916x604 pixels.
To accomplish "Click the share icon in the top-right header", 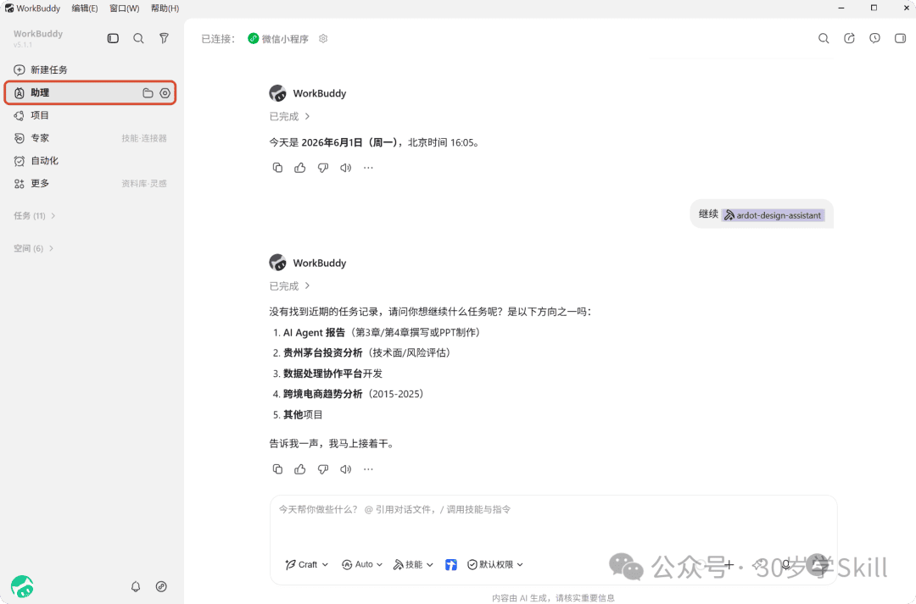I will point(849,38).
